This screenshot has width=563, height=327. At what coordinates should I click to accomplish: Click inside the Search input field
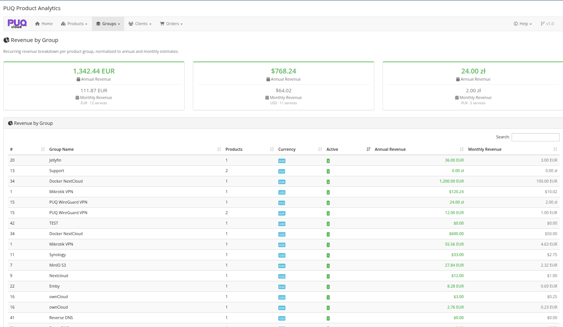pyautogui.click(x=535, y=137)
